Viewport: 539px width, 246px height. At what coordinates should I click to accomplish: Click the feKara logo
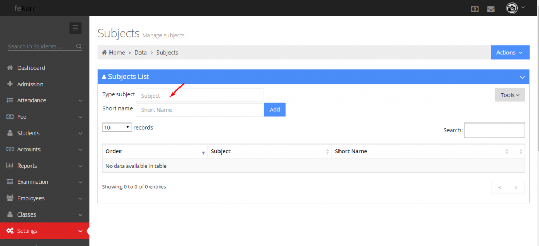point(25,8)
